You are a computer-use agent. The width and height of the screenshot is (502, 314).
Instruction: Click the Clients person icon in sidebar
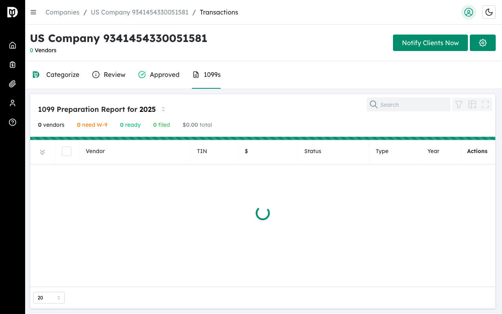[x=12, y=103]
